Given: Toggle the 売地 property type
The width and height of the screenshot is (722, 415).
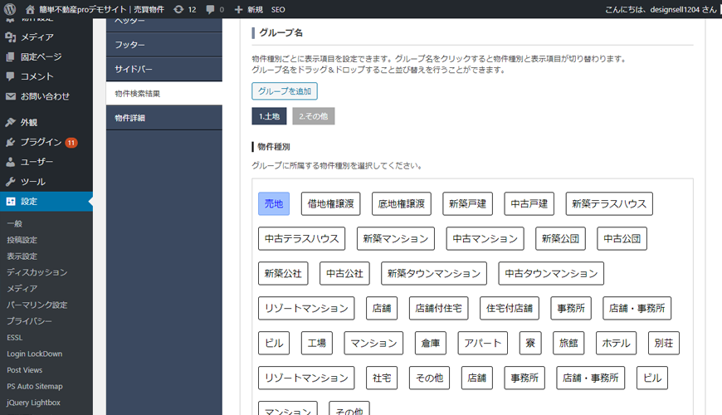Looking at the screenshot, I should point(274,203).
